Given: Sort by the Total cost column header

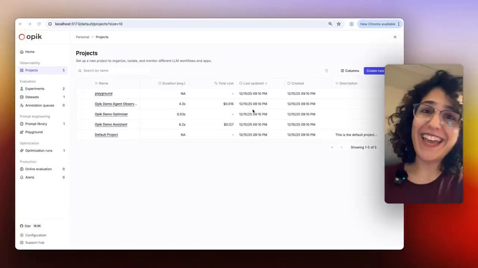Looking at the screenshot, I should [x=224, y=83].
